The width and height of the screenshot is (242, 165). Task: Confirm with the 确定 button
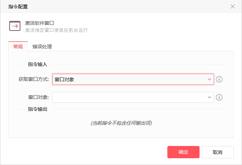coord(183,152)
